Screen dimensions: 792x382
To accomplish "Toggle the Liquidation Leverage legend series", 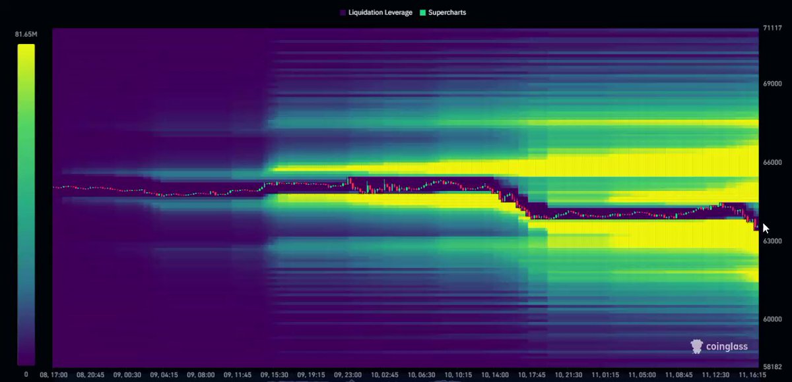I will 376,13.
